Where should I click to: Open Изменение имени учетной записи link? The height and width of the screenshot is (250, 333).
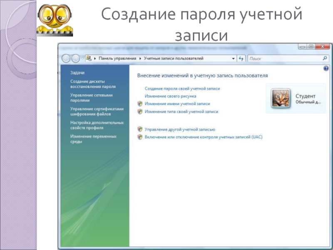tap(177, 104)
